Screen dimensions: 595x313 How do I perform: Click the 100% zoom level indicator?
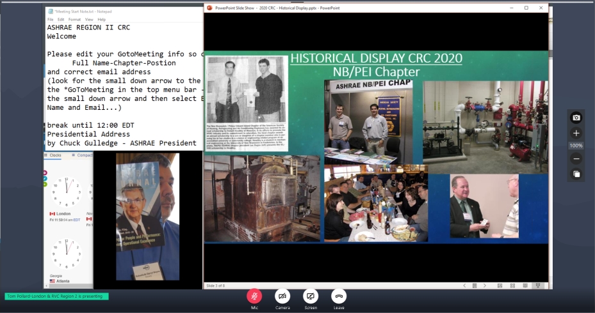point(576,146)
